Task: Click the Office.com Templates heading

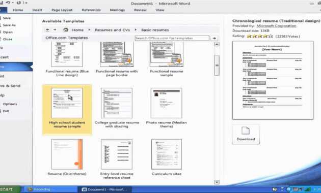Action: click(x=67, y=38)
